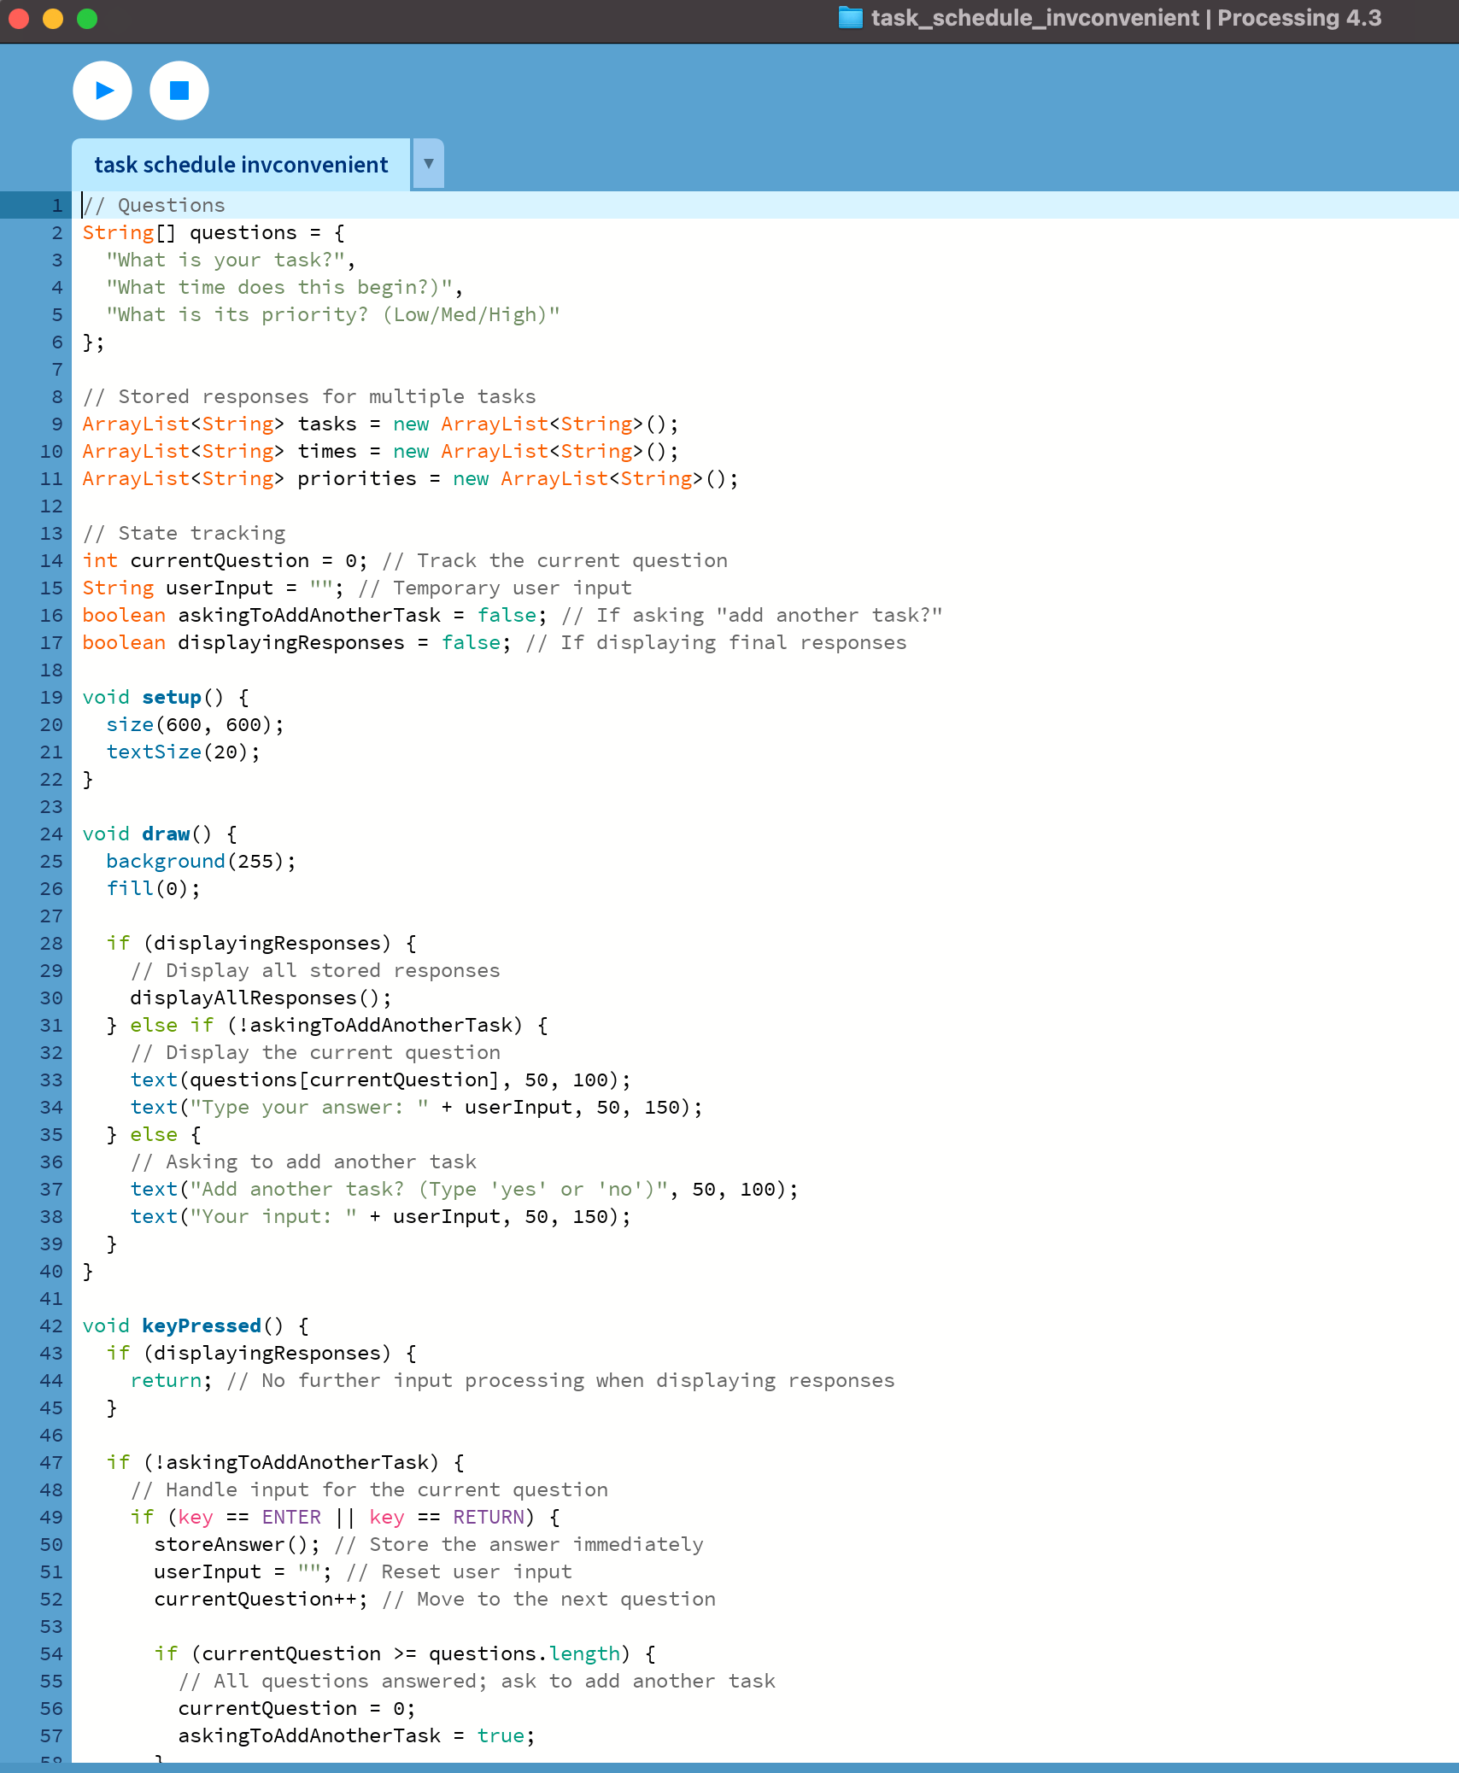The image size is (1459, 1773).
Task: Click the "Add another task?" text line
Action: pos(464,1189)
